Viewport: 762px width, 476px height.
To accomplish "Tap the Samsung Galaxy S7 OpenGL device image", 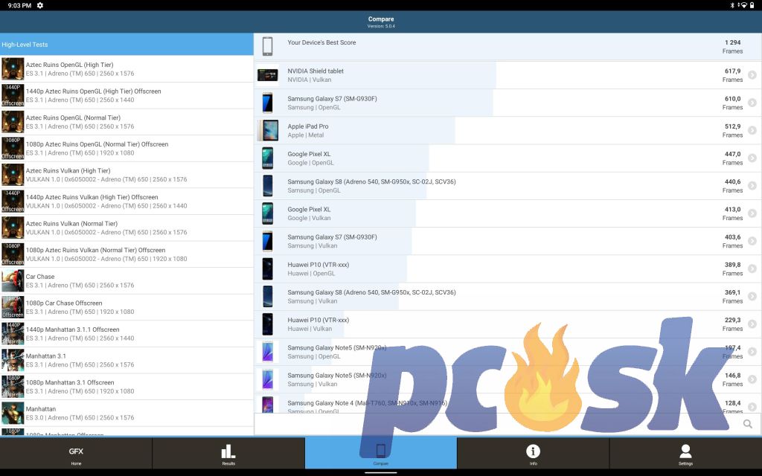I will tap(268, 103).
